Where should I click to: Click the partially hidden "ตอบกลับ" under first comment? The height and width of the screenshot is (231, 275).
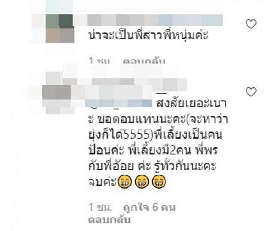click(144, 61)
